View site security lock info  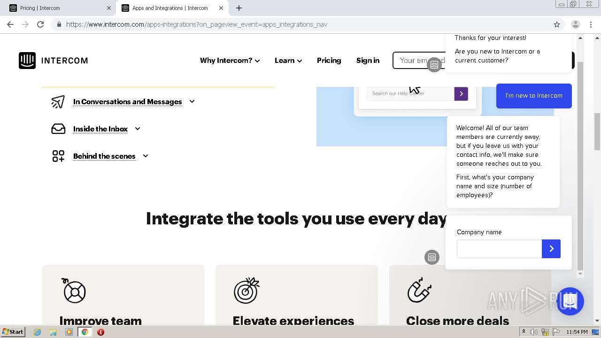(x=59, y=24)
